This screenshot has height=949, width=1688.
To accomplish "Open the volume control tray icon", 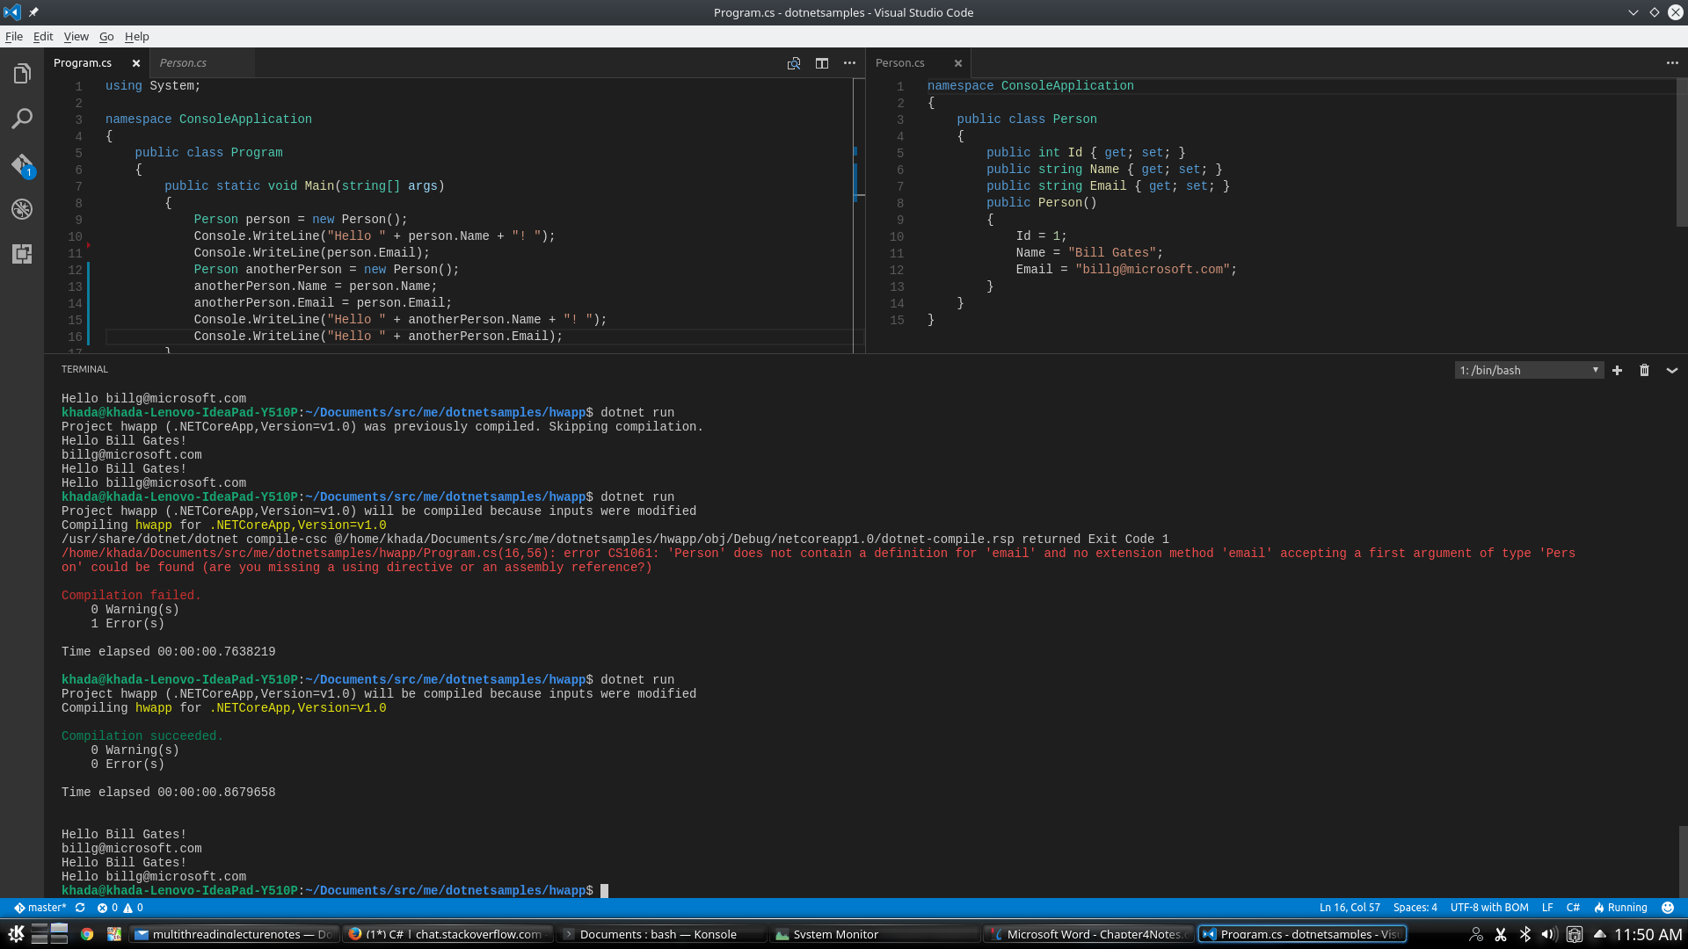I will (1549, 934).
